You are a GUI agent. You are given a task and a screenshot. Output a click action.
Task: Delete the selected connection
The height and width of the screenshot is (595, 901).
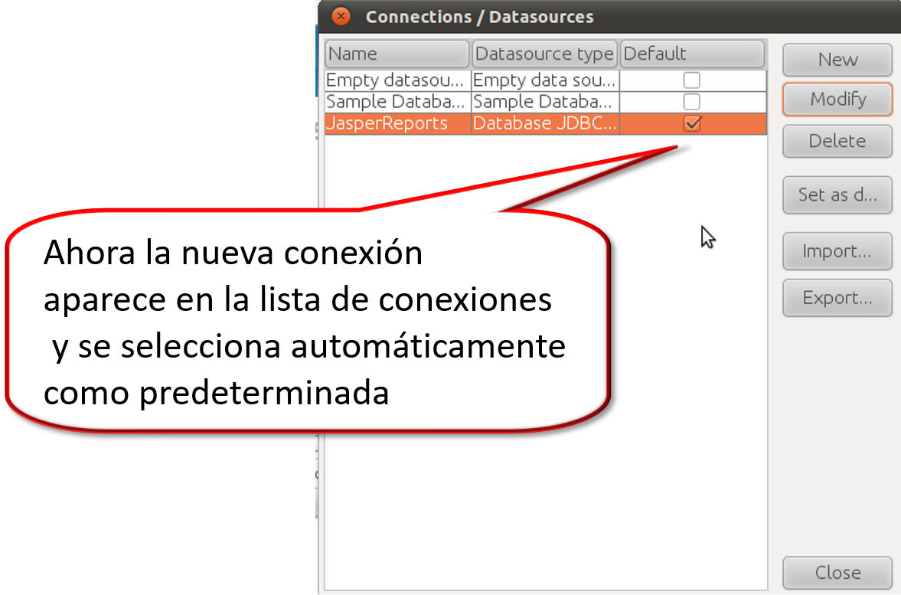(837, 141)
